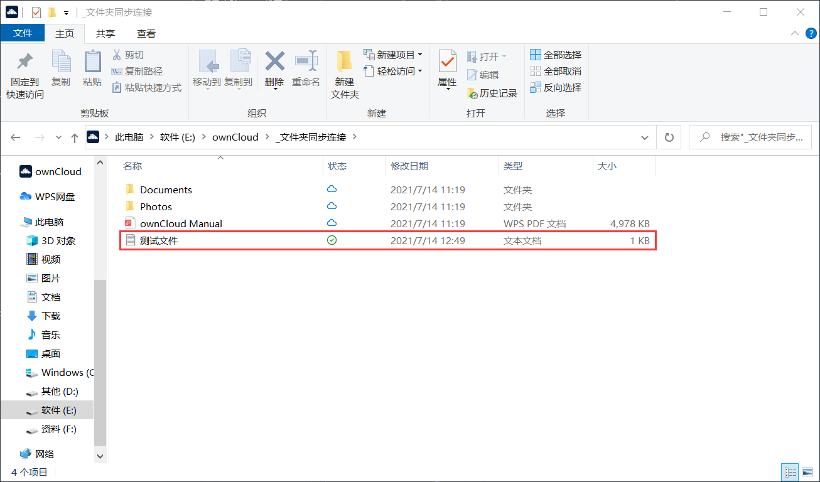The height and width of the screenshot is (482, 820).
Task: Open the 打开 (Open) dropdown in ribbon
Action: point(487,56)
